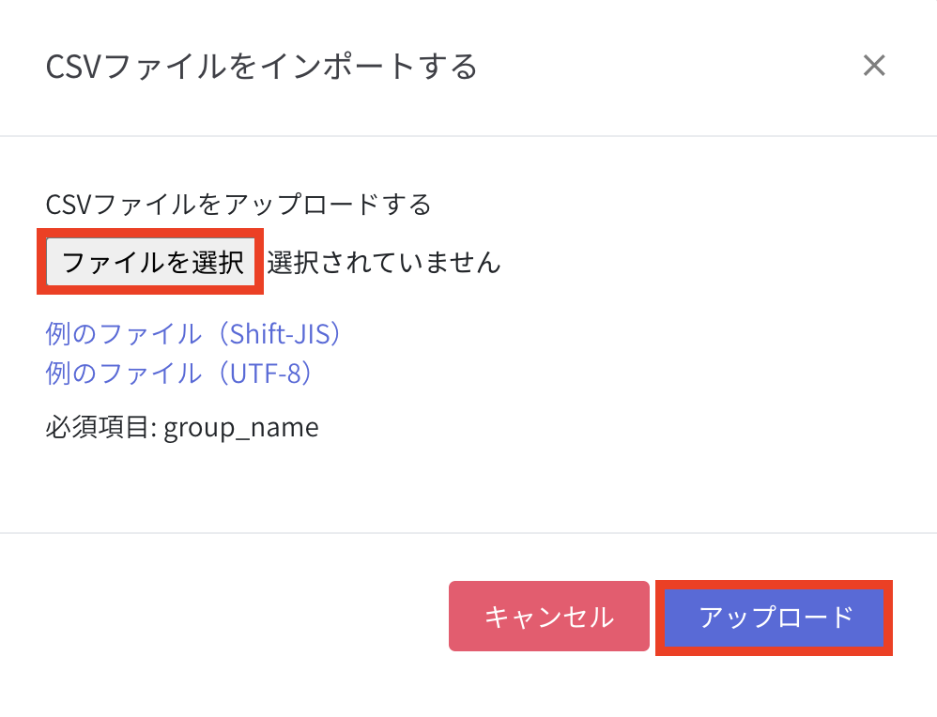Open the Shift-JIS example file link
937x717 pixels.
pyautogui.click(x=193, y=333)
